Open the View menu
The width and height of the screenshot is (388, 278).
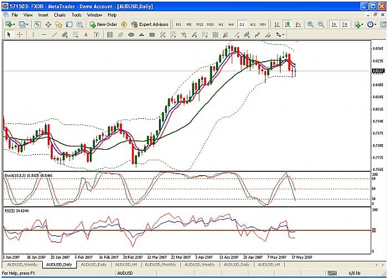tap(28, 15)
